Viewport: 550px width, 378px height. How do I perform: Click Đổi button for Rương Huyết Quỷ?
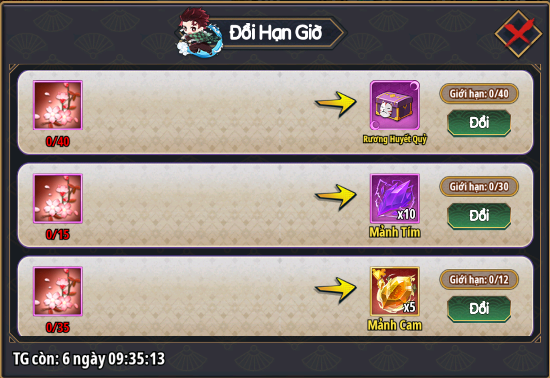[479, 123]
